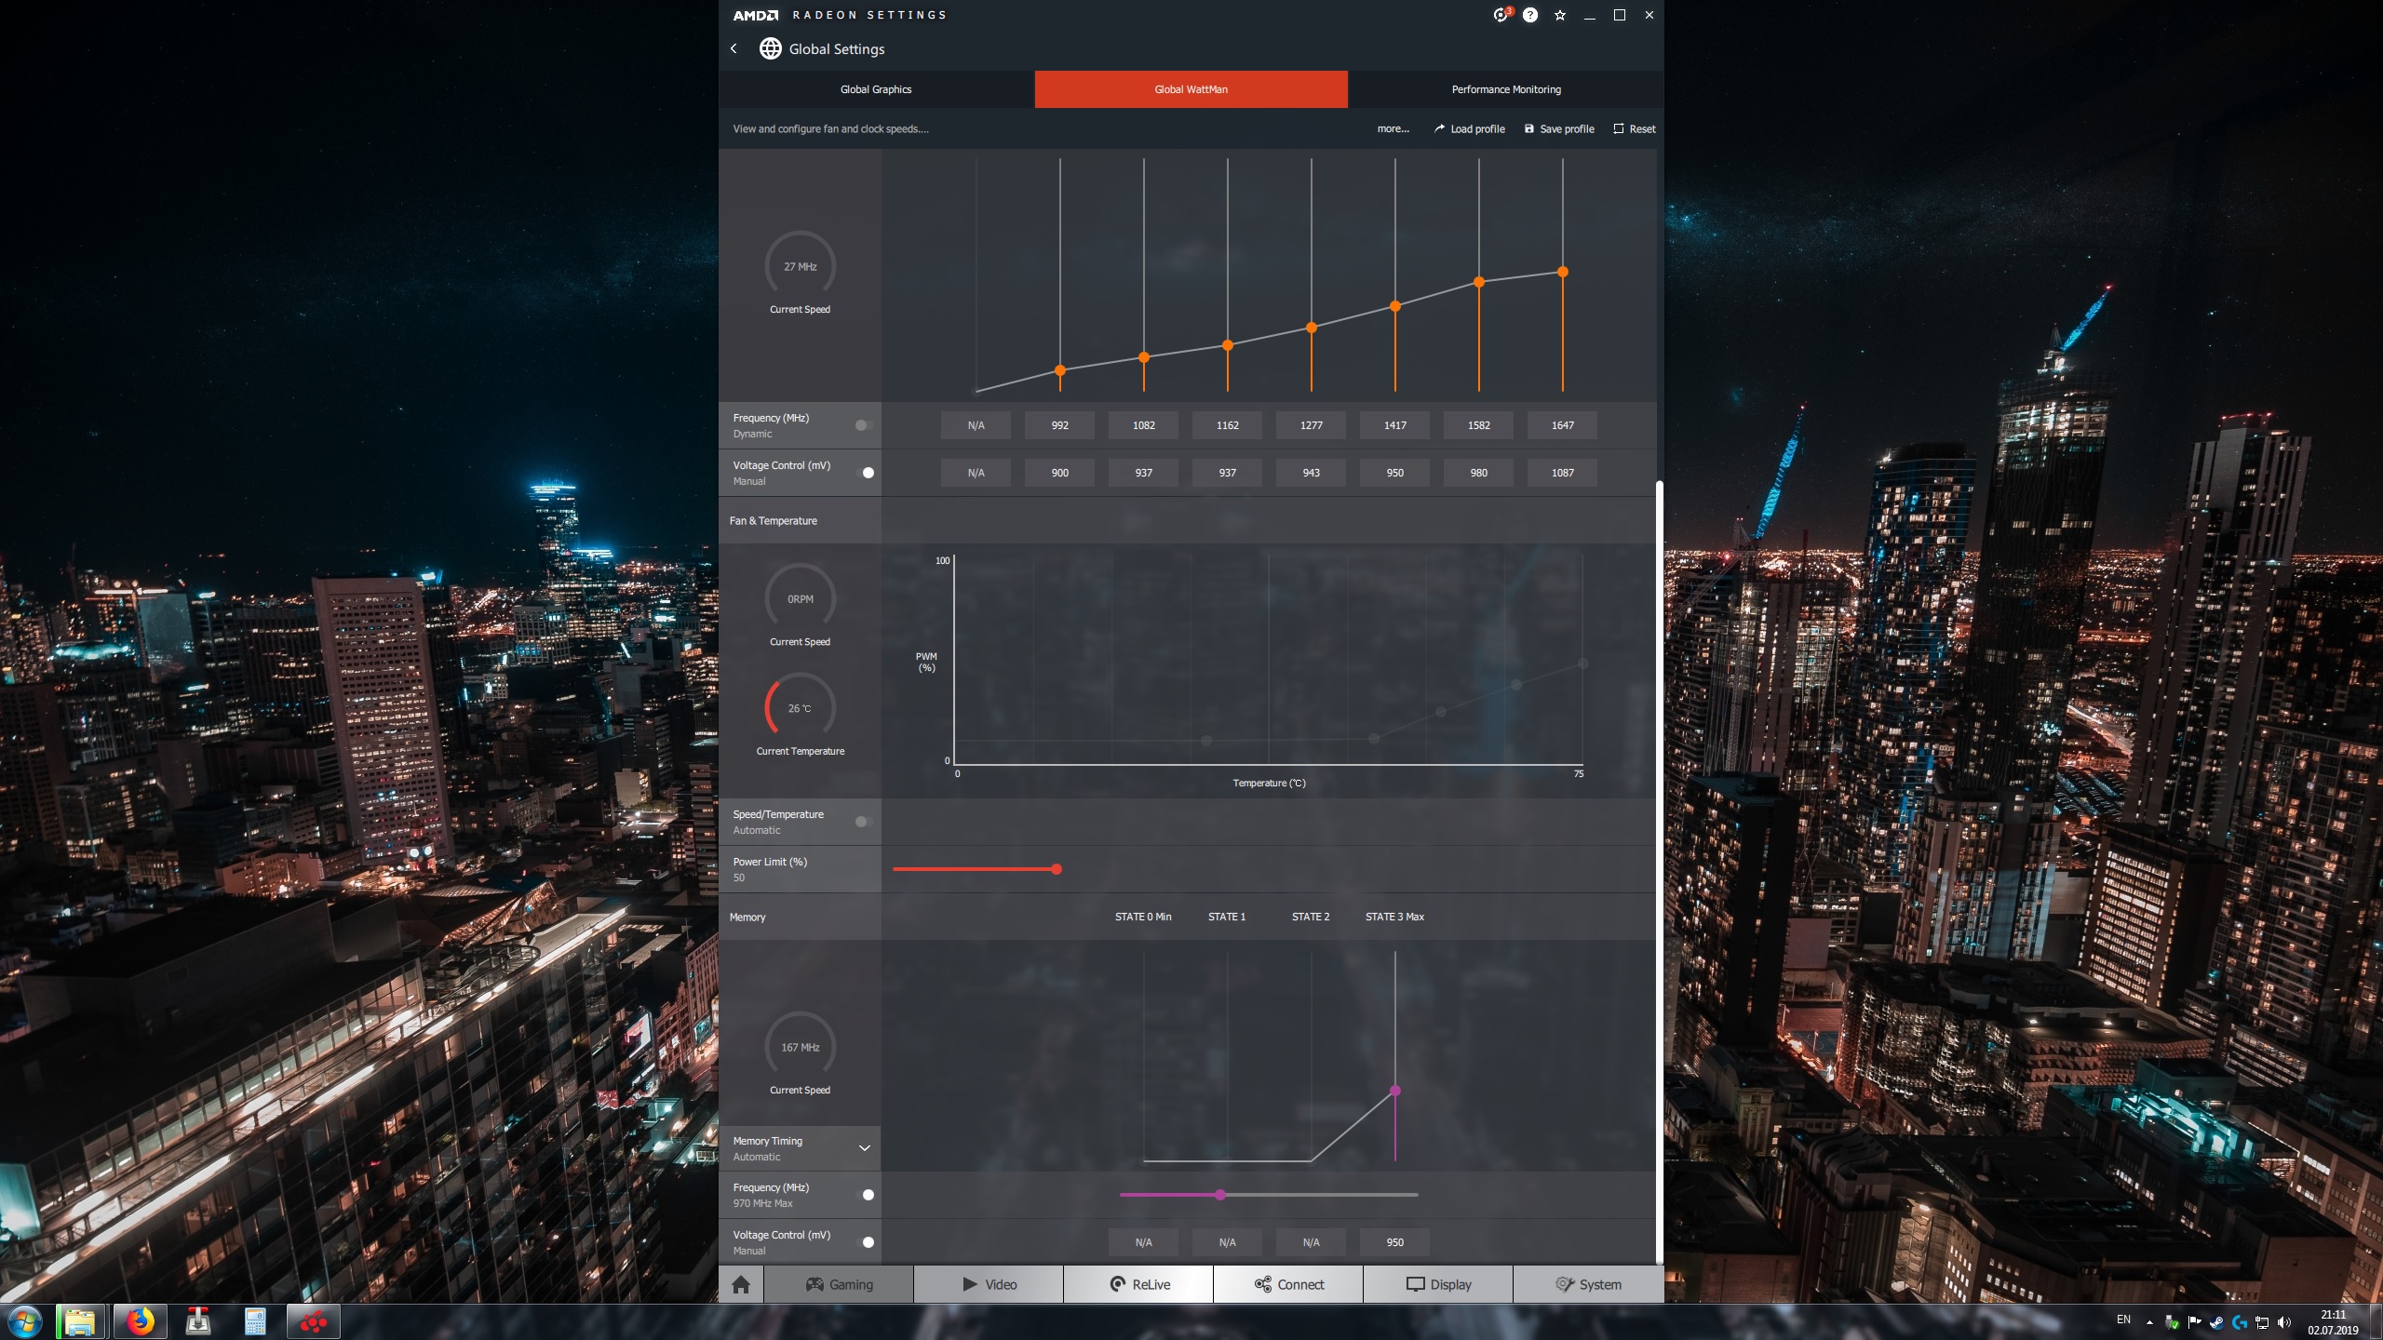Open the notifications icon in title bar

click(1501, 15)
